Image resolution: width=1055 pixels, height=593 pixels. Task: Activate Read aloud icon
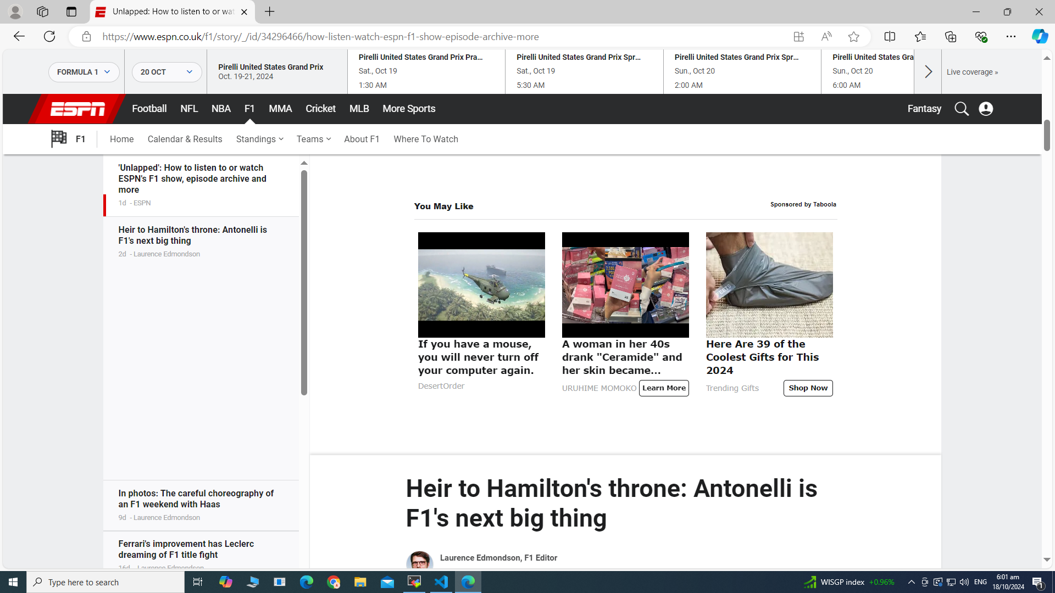coord(826,37)
